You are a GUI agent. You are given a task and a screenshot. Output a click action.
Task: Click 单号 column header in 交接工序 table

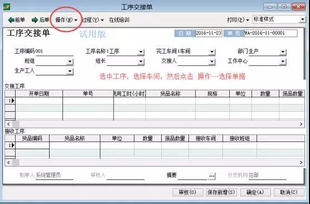click(x=88, y=93)
